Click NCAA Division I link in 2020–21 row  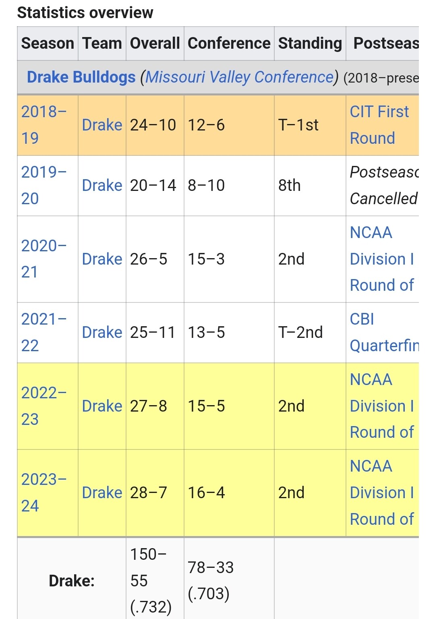click(381, 259)
